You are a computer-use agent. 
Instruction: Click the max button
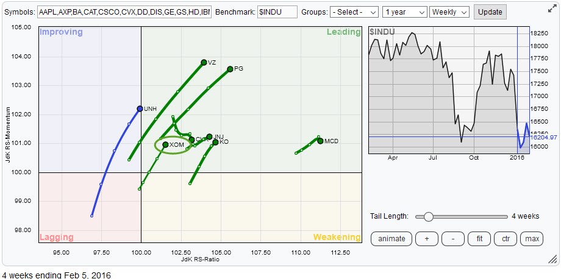pos(532,239)
